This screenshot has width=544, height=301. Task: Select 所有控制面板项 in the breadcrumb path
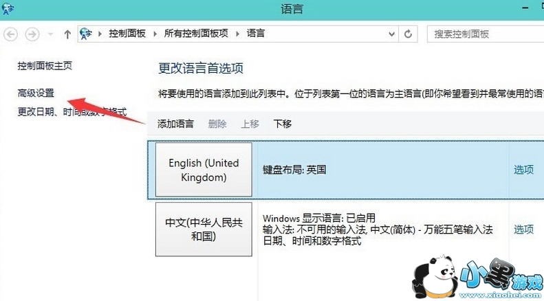pyautogui.click(x=196, y=33)
